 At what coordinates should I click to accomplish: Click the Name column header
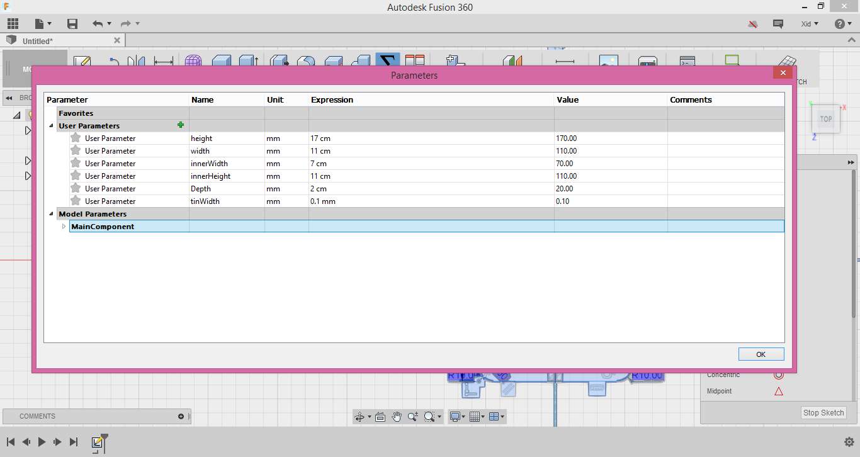(227, 99)
